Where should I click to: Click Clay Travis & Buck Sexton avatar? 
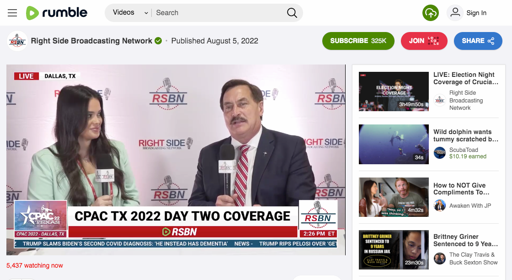pyautogui.click(x=439, y=258)
